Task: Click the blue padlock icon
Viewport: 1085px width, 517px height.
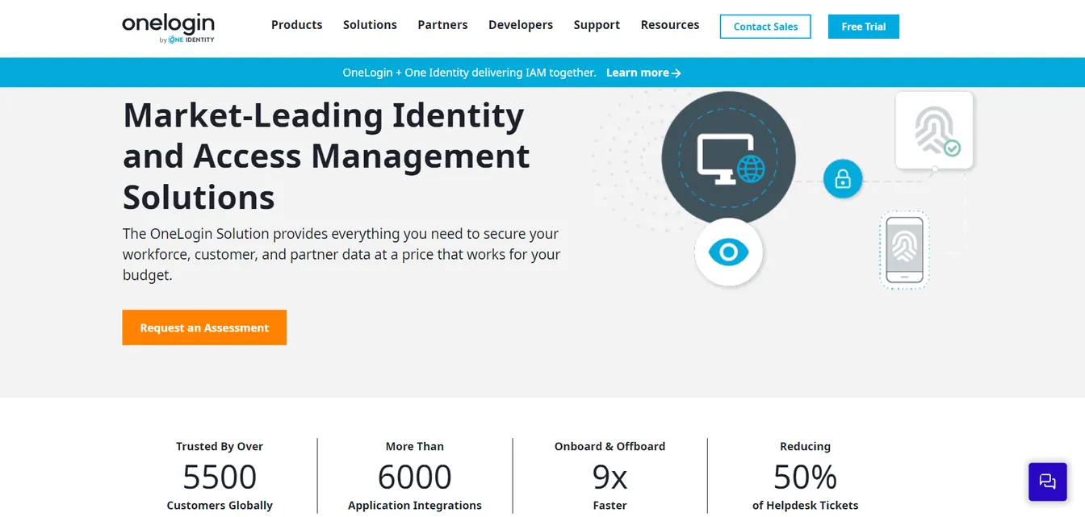Action: 843,178
